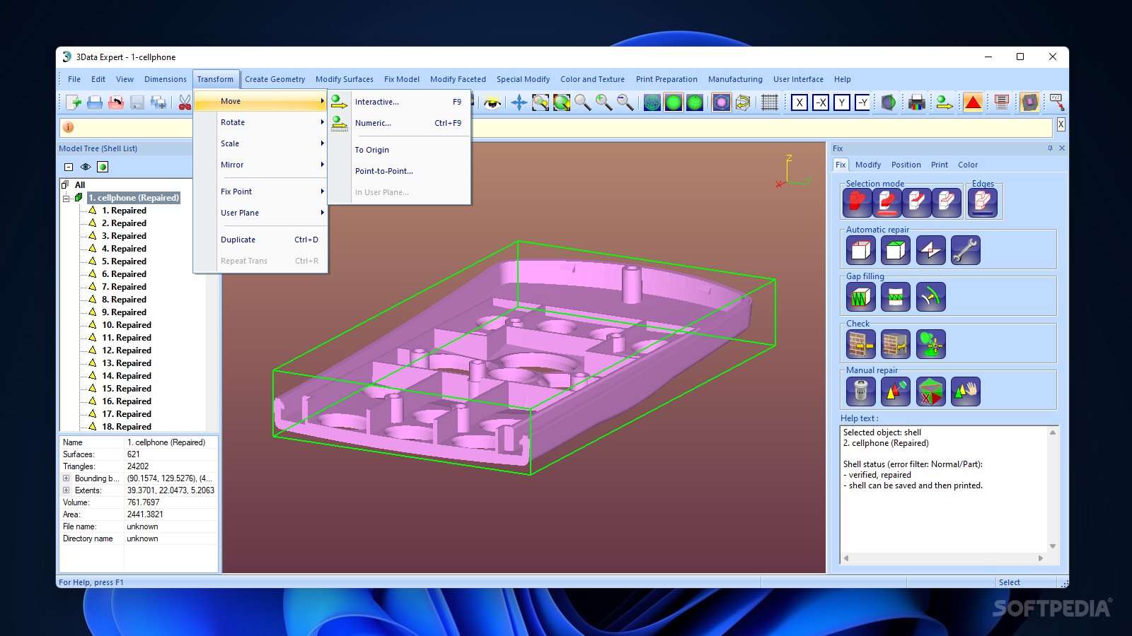This screenshot has height=636, width=1132.
Task: Select the faceted green sphere shading mode
Action: [695, 102]
